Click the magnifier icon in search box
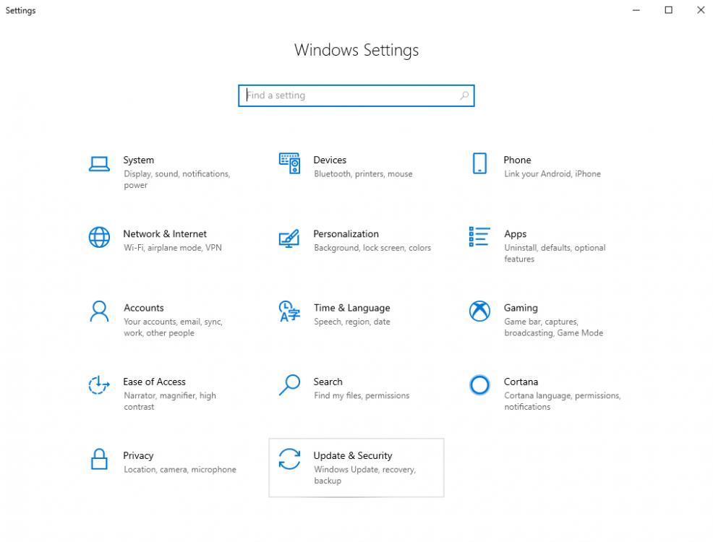 click(464, 95)
